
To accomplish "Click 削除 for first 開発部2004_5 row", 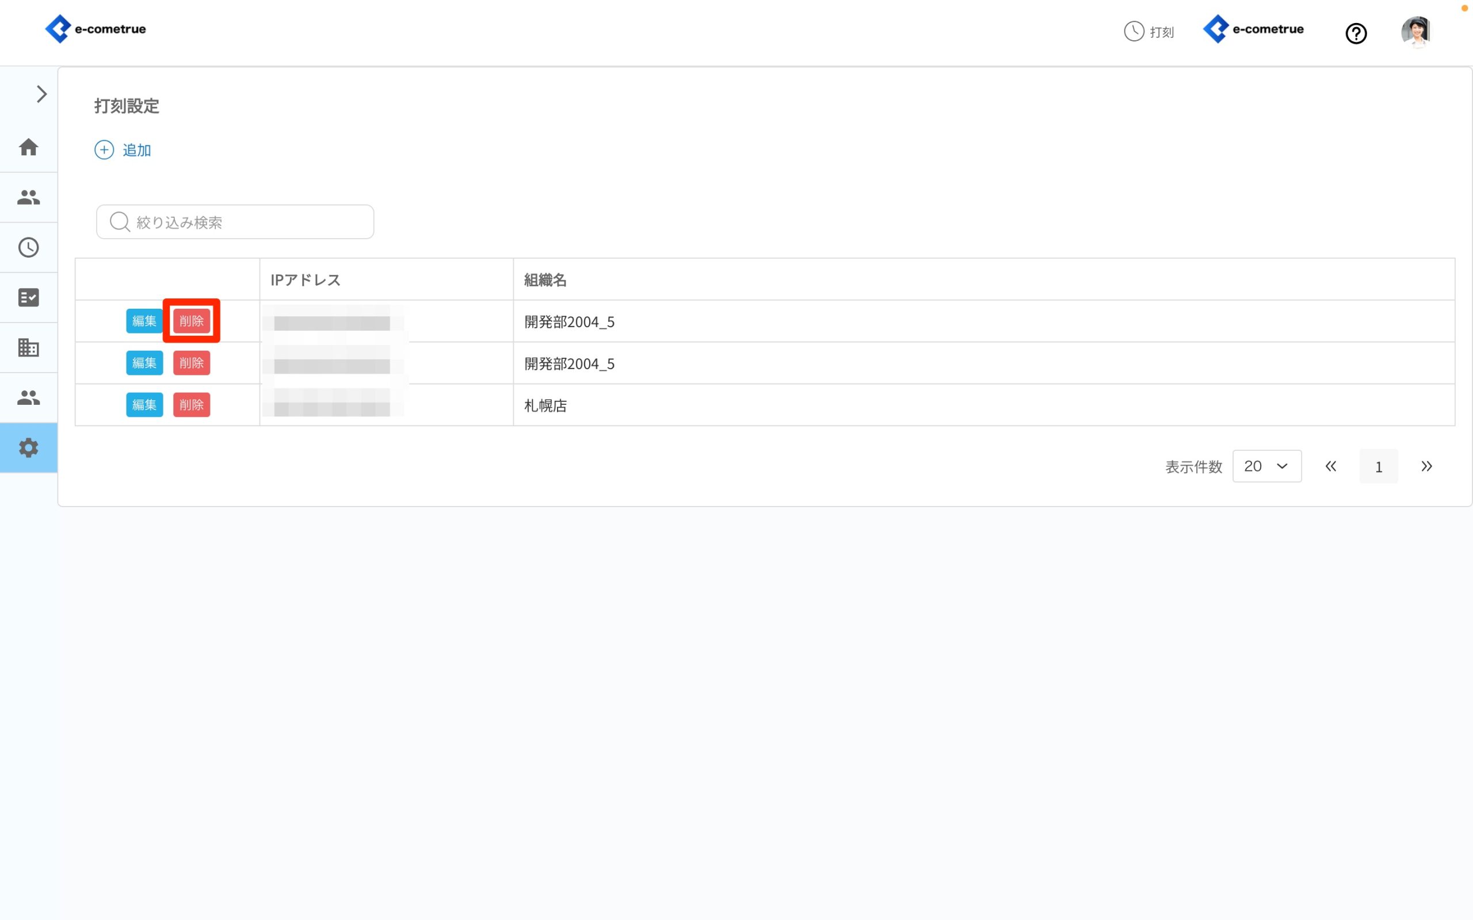I will (x=191, y=321).
